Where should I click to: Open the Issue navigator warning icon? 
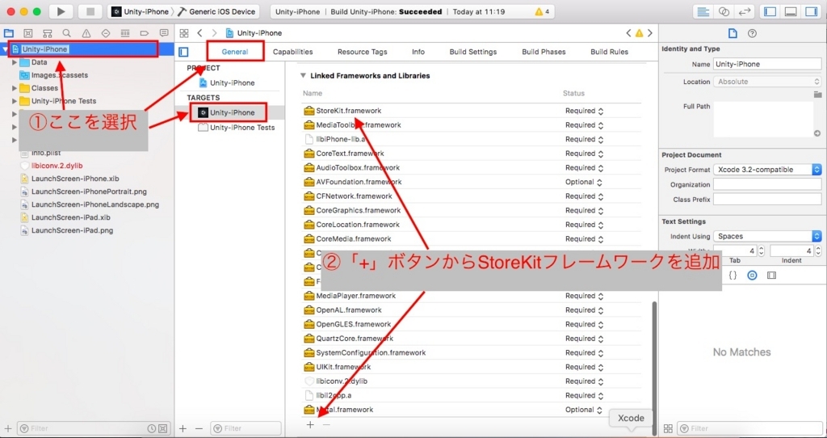click(x=86, y=33)
